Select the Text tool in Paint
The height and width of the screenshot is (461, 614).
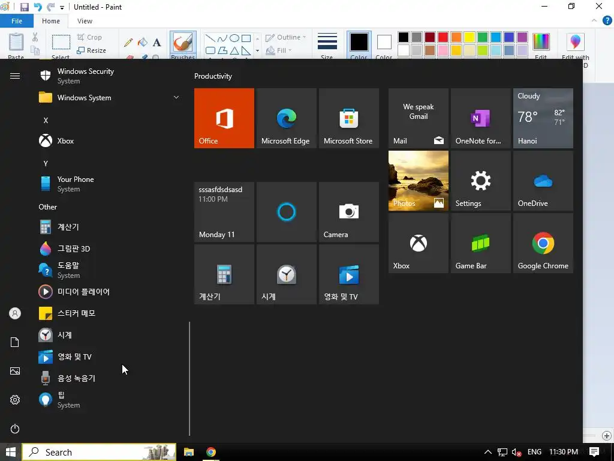156,43
